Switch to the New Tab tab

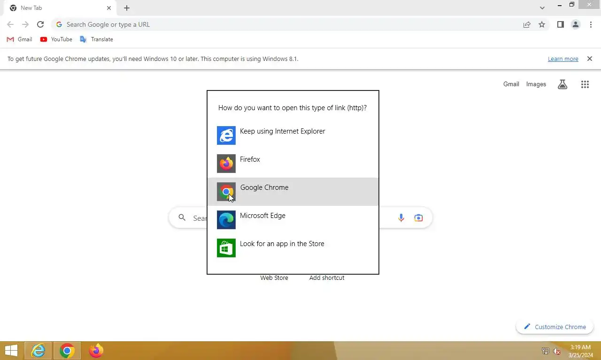click(x=60, y=8)
